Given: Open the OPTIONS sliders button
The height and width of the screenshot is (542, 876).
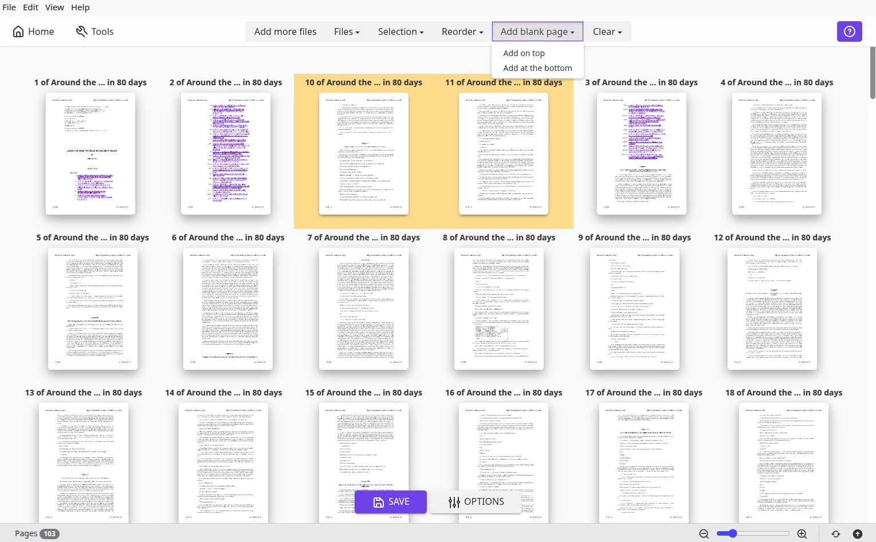Looking at the screenshot, I should (x=476, y=502).
